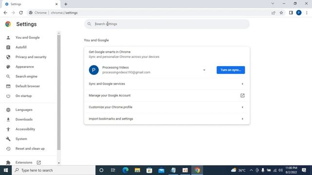
Task: Click the browser forward arrow
Action: (x=13, y=13)
